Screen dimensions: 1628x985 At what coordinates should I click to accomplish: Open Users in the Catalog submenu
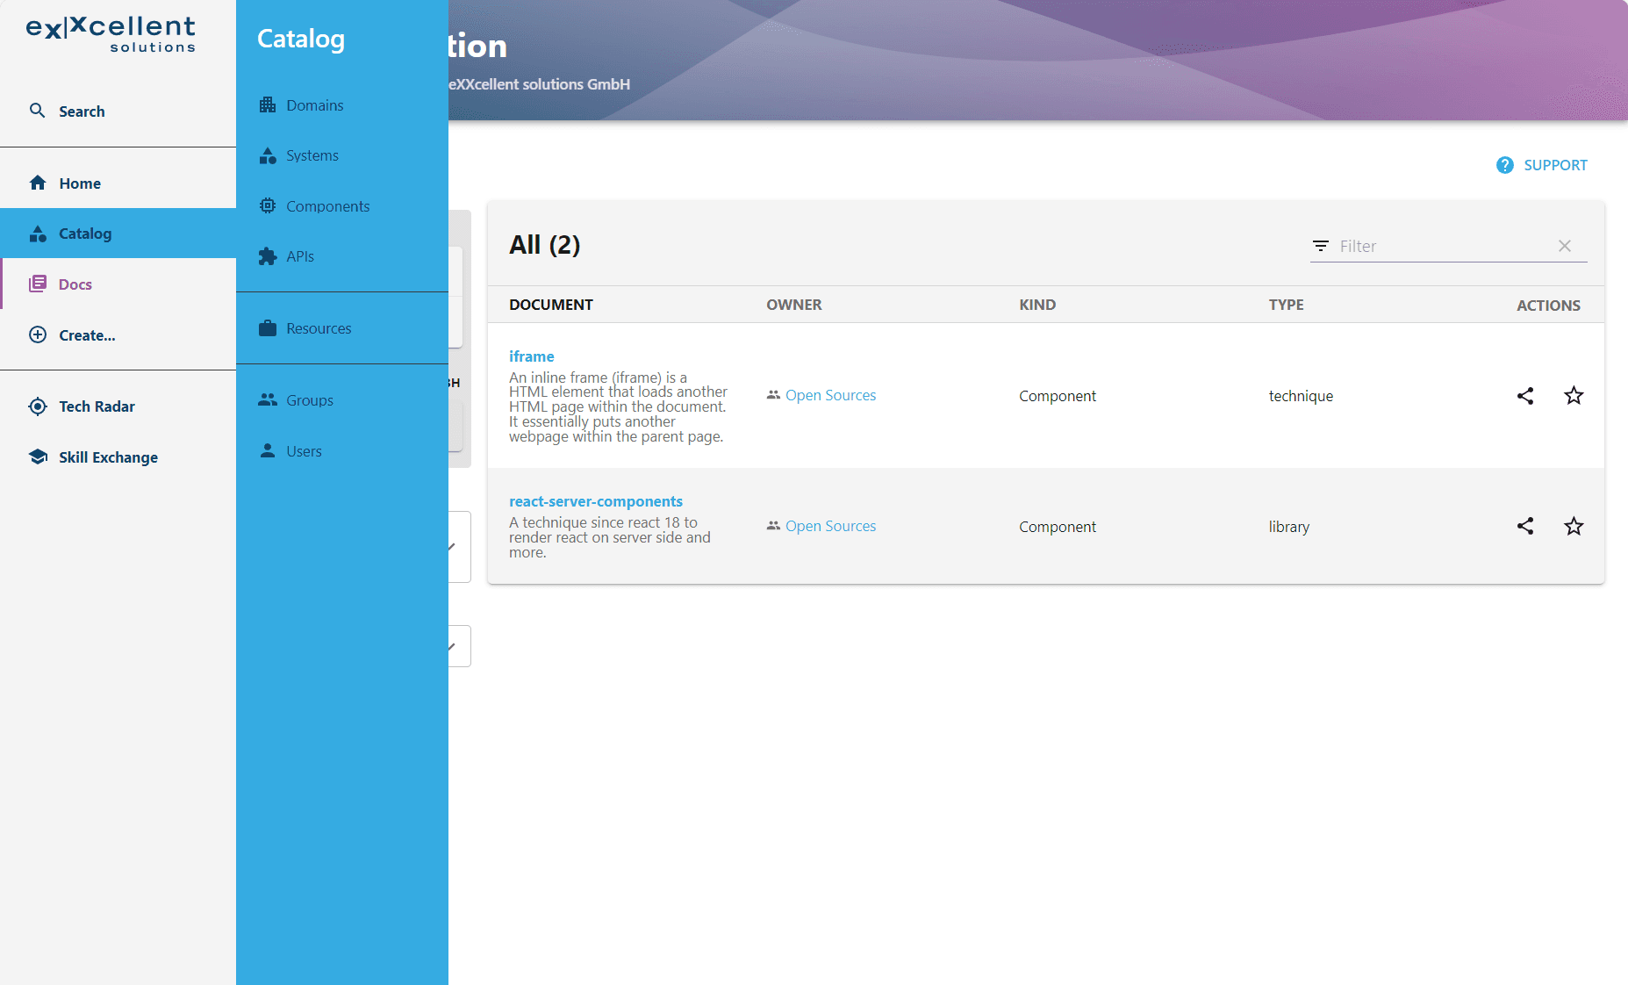(x=342, y=450)
